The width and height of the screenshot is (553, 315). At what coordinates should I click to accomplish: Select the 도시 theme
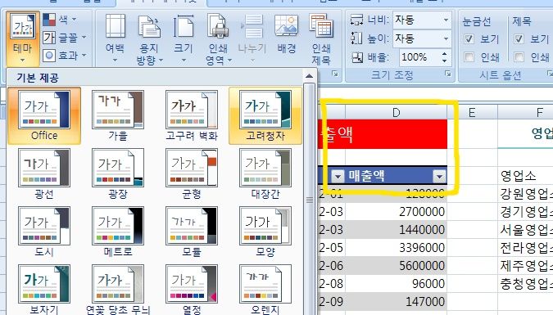coord(44,232)
